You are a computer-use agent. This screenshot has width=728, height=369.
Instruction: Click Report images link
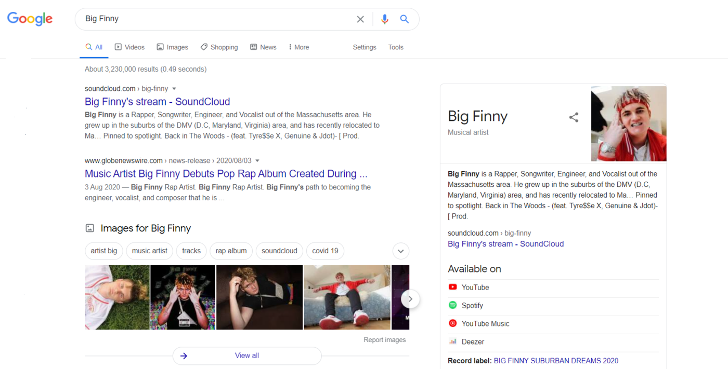385,340
